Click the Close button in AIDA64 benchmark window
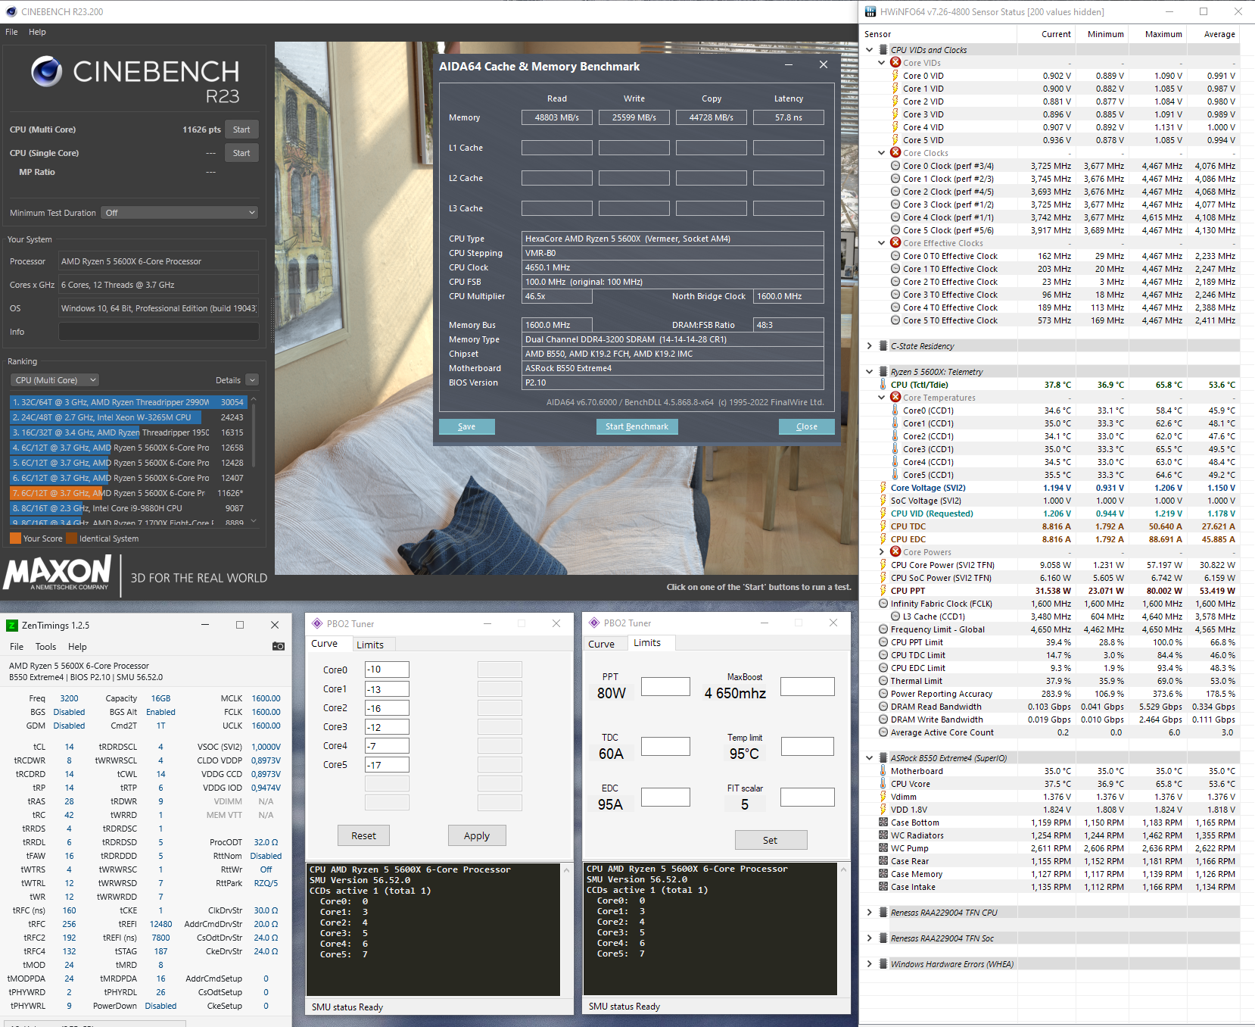 [x=806, y=426]
